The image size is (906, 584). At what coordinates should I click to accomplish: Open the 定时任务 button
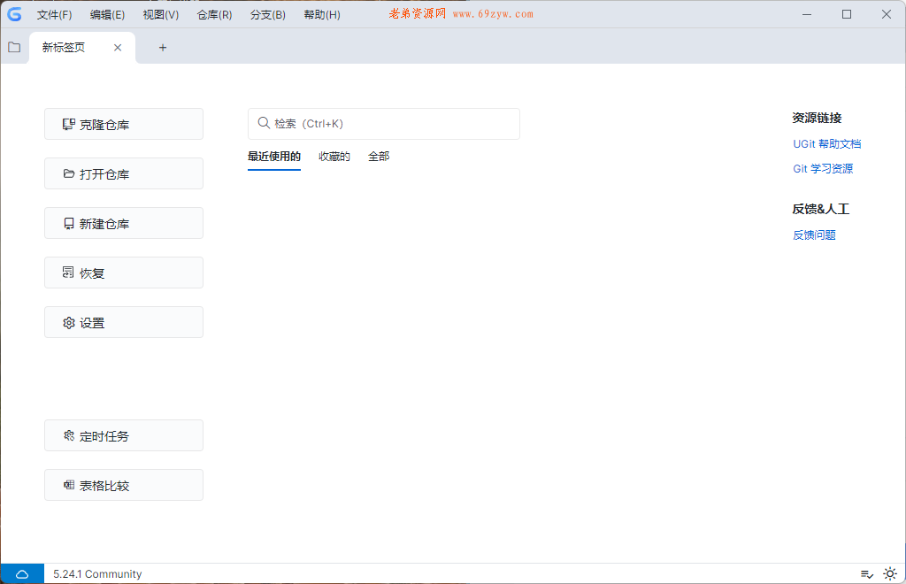click(x=124, y=435)
